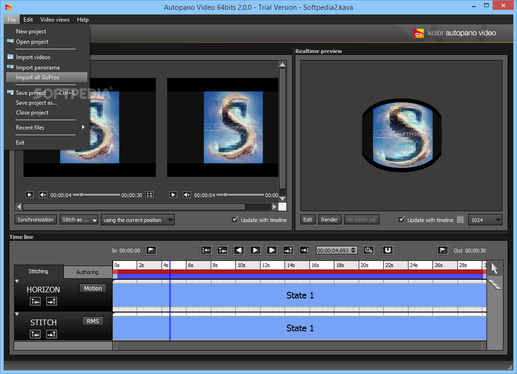Click the first video seek slider
Image resolution: width=517 pixels, height=374 pixels.
[x=96, y=195]
